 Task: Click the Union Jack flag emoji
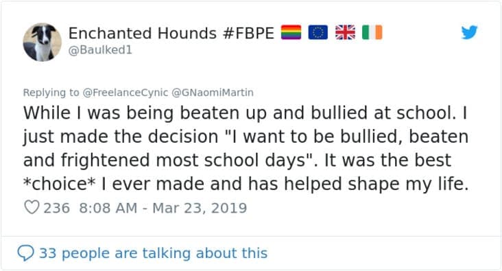(x=345, y=32)
